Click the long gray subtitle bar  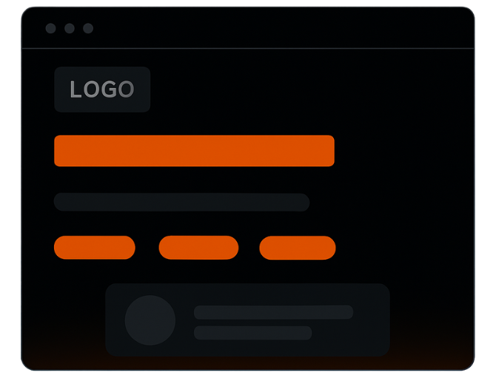click(181, 202)
